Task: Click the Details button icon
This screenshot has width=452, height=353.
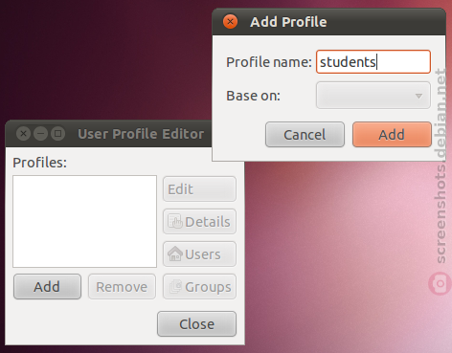Action: 175,221
